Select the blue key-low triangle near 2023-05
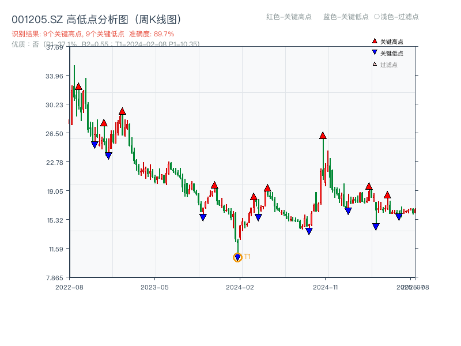Image resolution: width=461 pixels, height=346 pixels. [203, 217]
